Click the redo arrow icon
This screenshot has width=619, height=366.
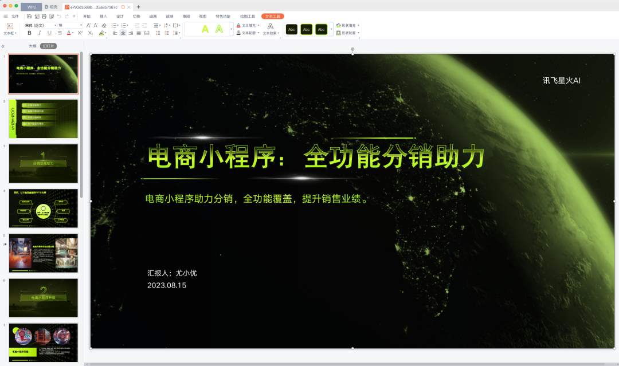pyautogui.click(x=66, y=16)
